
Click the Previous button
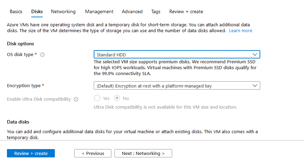pos(93,153)
